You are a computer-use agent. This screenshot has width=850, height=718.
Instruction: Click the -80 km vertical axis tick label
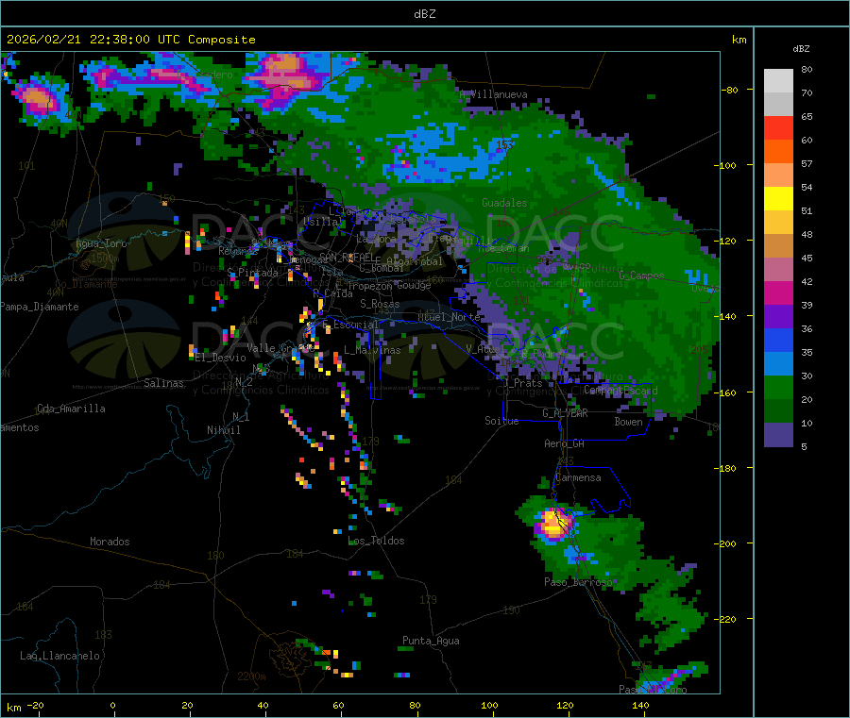coord(729,90)
